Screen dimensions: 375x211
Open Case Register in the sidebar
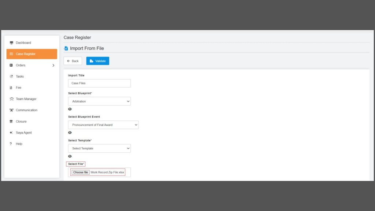[x=31, y=54]
